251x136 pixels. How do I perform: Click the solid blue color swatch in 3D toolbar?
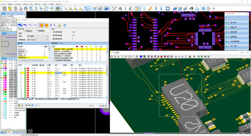(x=141, y=56)
